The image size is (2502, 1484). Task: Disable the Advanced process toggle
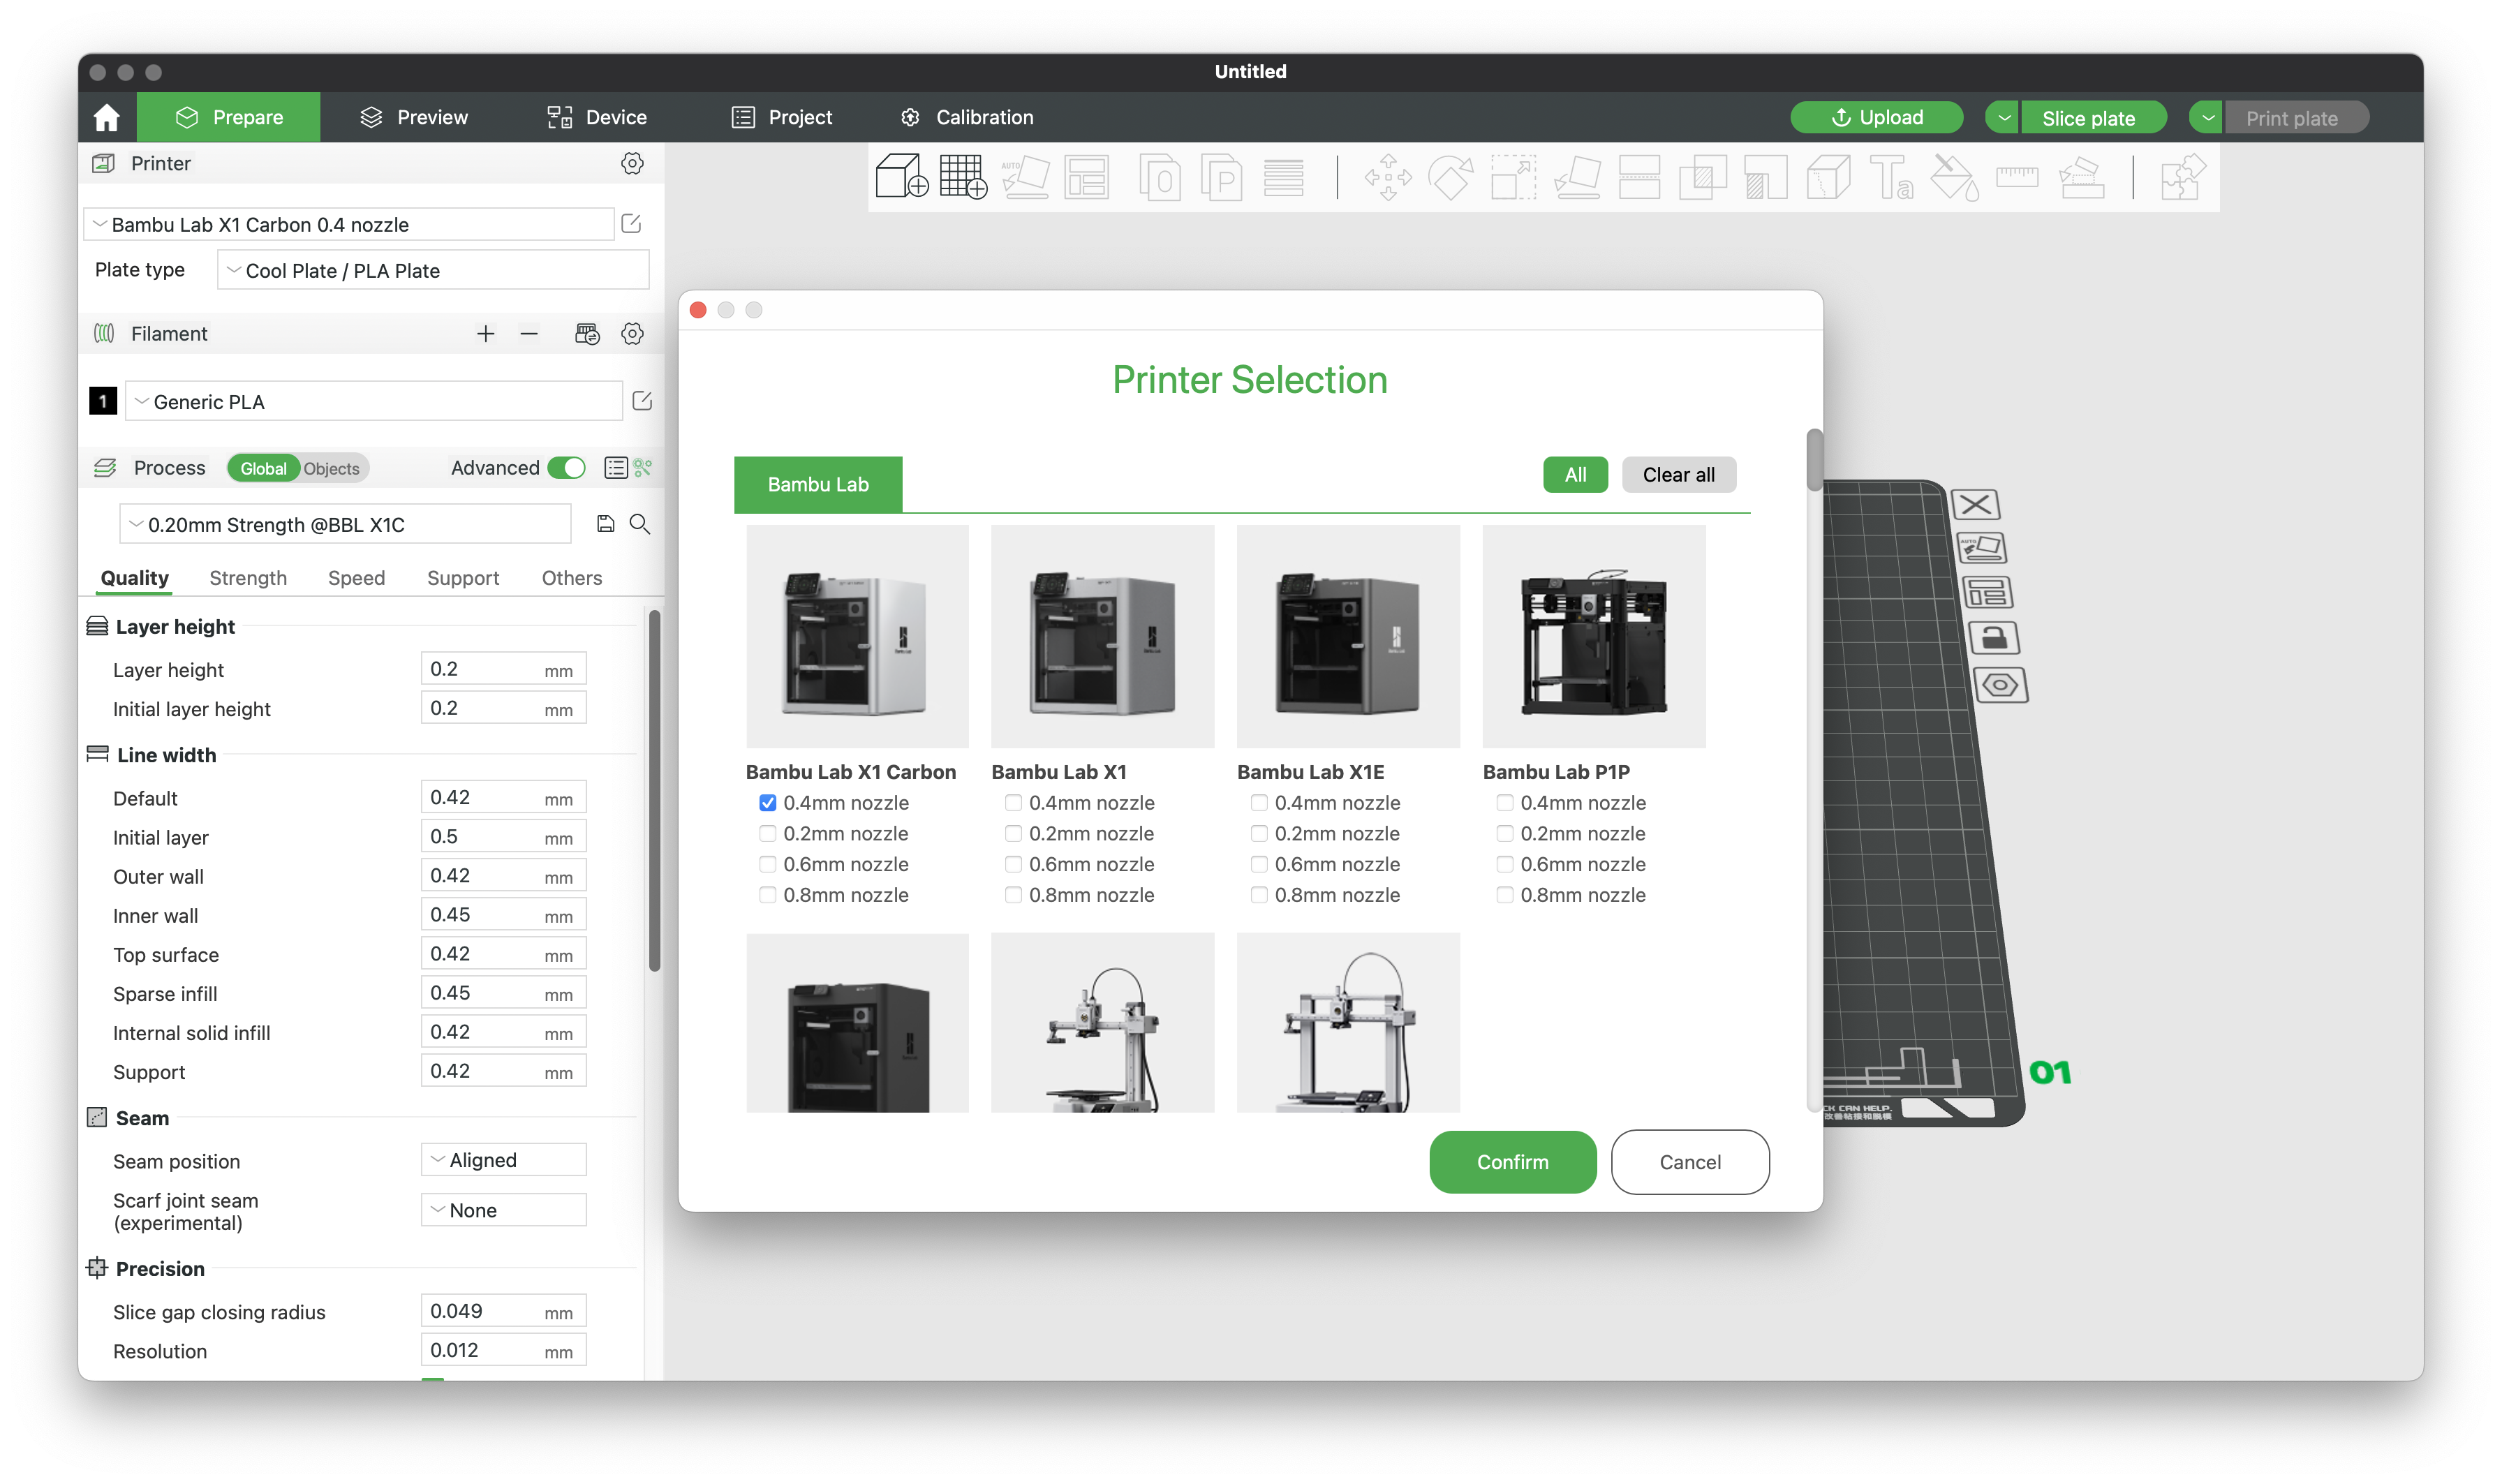point(566,467)
